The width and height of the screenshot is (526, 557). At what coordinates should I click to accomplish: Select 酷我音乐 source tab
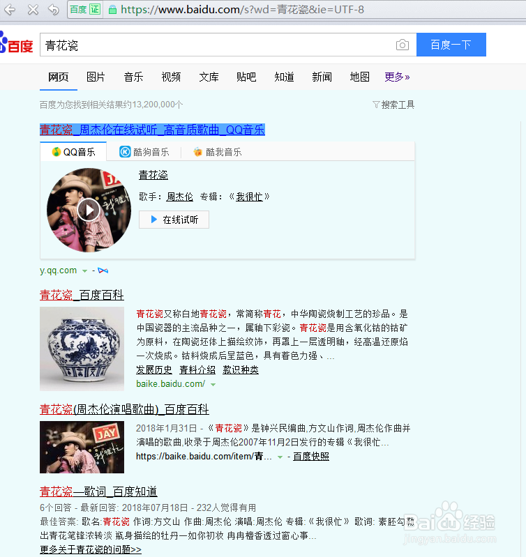pyautogui.click(x=218, y=152)
